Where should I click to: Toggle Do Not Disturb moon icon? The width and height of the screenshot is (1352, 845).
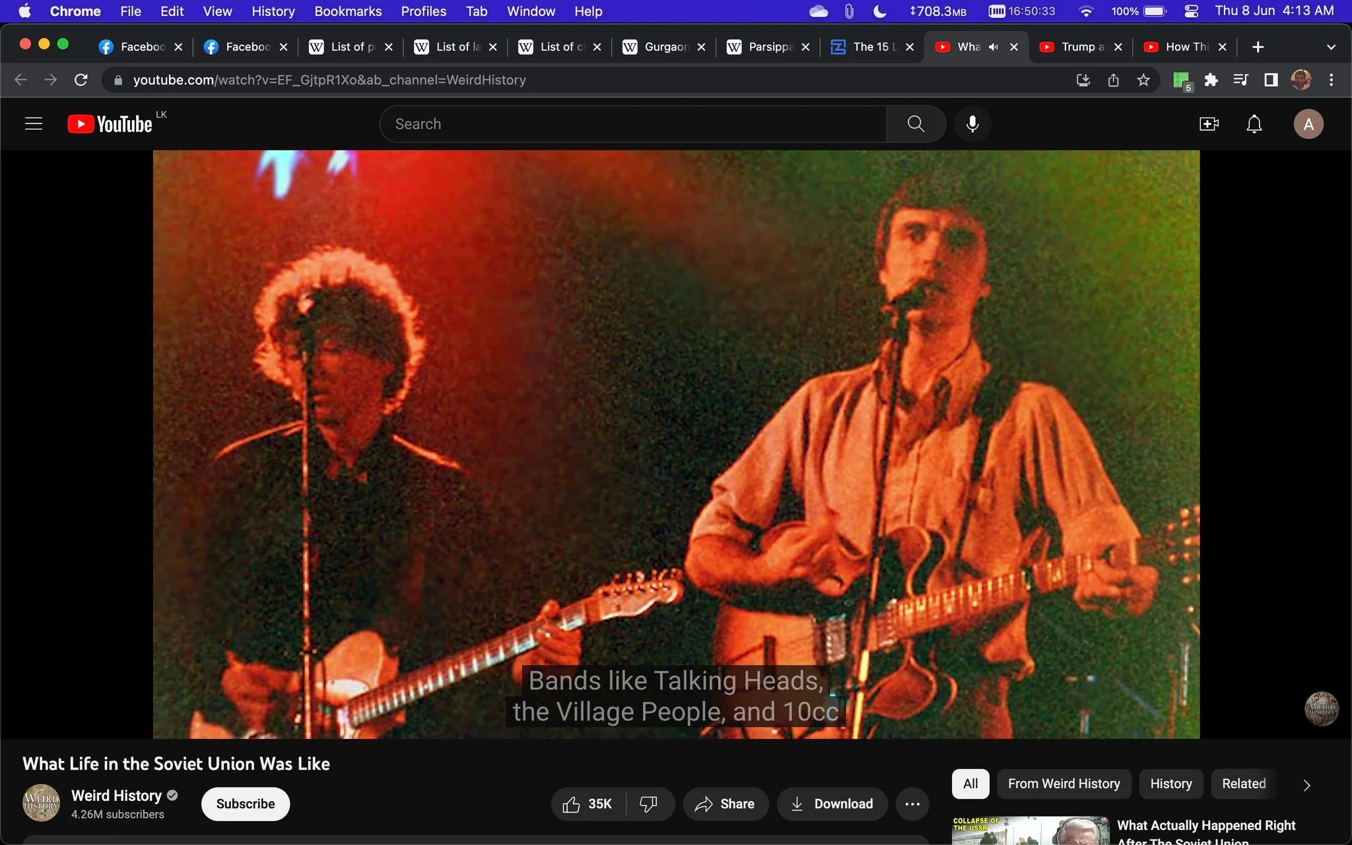(879, 11)
